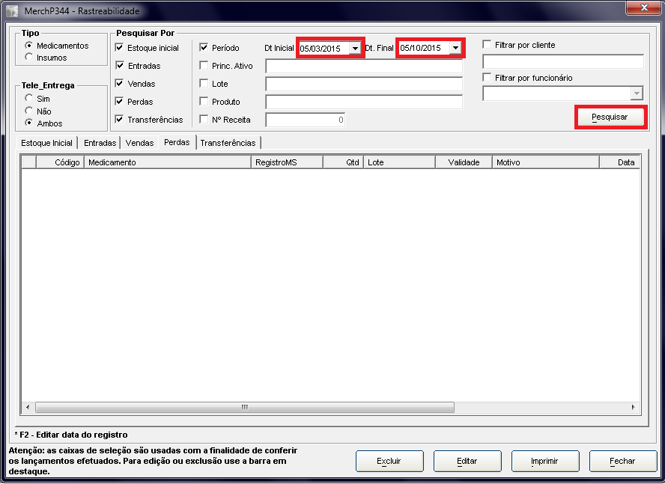Image resolution: width=665 pixels, height=484 pixels.
Task: Toggle the Vendas checkbox
Action: [x=120, y=84]
